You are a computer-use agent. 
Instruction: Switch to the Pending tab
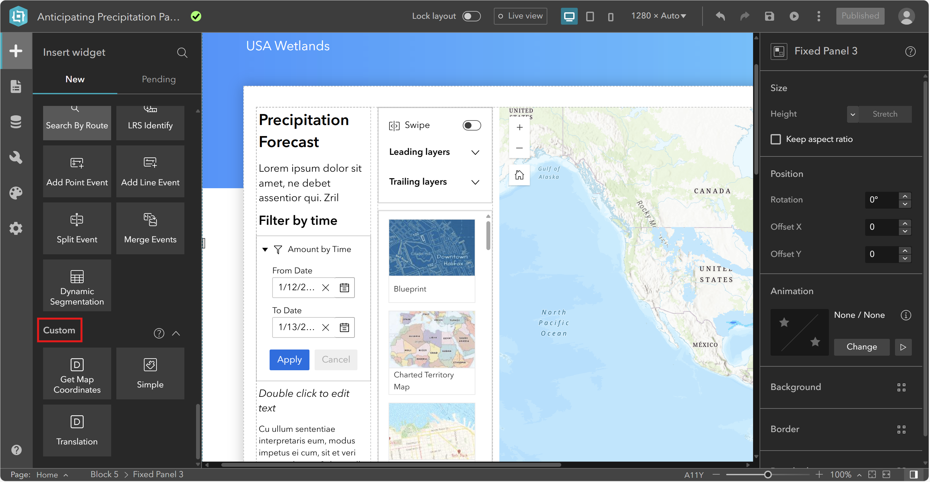[x=158, y=79]
